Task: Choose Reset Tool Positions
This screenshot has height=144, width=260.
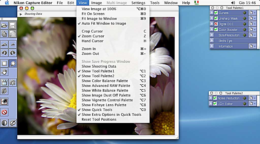Action: 113,119
